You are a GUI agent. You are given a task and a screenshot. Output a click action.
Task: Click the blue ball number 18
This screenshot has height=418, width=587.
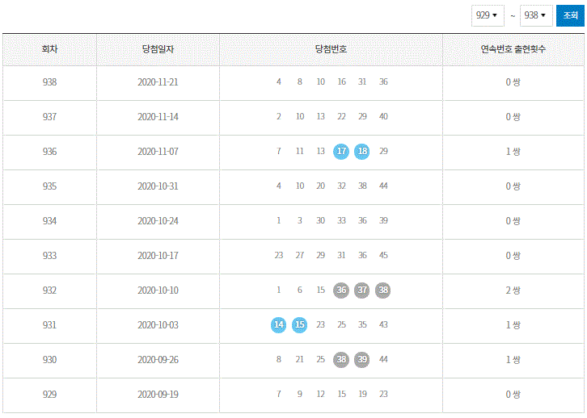pyautogui.click(x=362, y=151)
